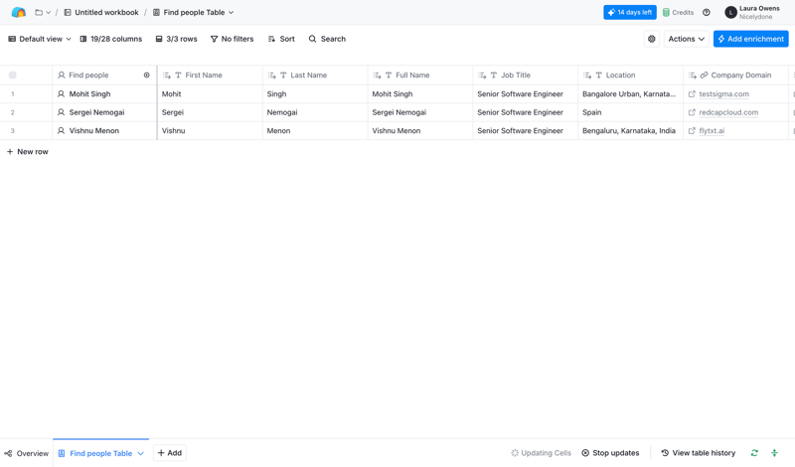Switch to the Overview tab
Screen dimensions: 795x467
26,453
